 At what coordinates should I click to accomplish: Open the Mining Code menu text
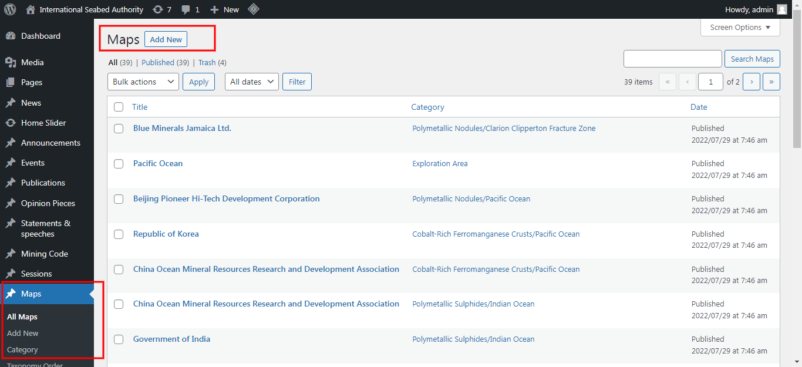(x=45, y=254)
